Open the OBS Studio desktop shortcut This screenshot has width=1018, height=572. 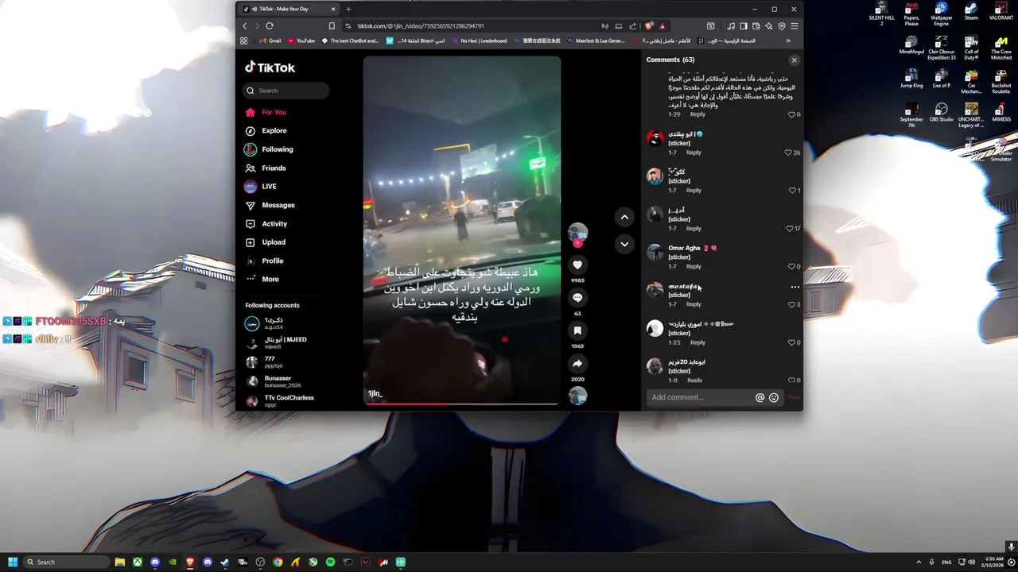(x=941, y=112)
